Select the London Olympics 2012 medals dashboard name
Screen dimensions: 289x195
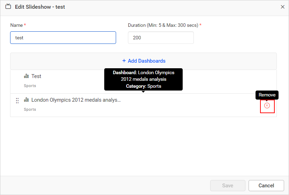tap(76, 100)
